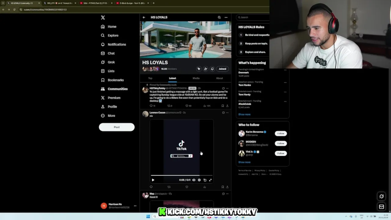Switch to the Top tab
391x220 pixels.
[x=150, y=78]
